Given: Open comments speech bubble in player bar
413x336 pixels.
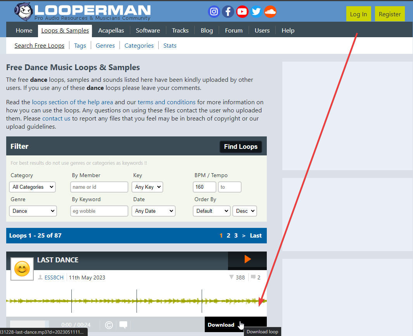Looking at the screenshot, I should coord(123,325).
